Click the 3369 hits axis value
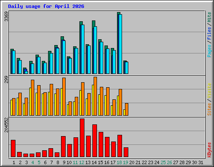This screenshot has width=214, height=167. pos(6,17)
